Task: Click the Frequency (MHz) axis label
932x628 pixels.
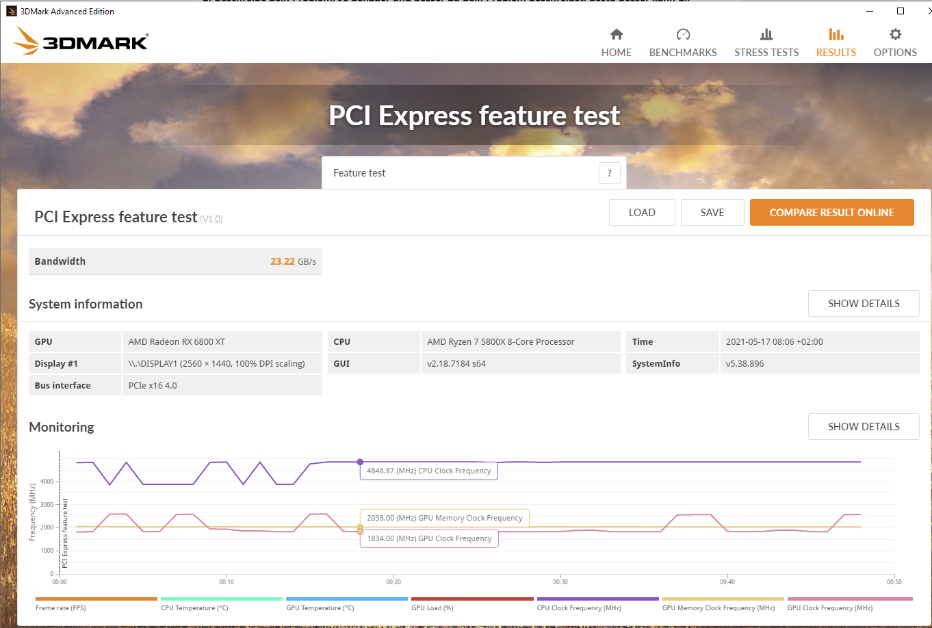Action: 33,512
